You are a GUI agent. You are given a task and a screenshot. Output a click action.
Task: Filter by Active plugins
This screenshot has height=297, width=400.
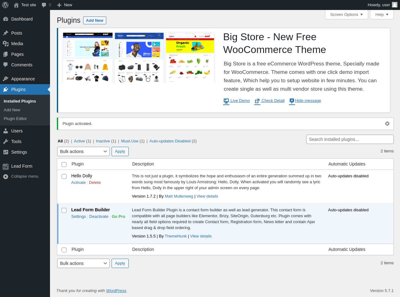[x=79, y=141]
